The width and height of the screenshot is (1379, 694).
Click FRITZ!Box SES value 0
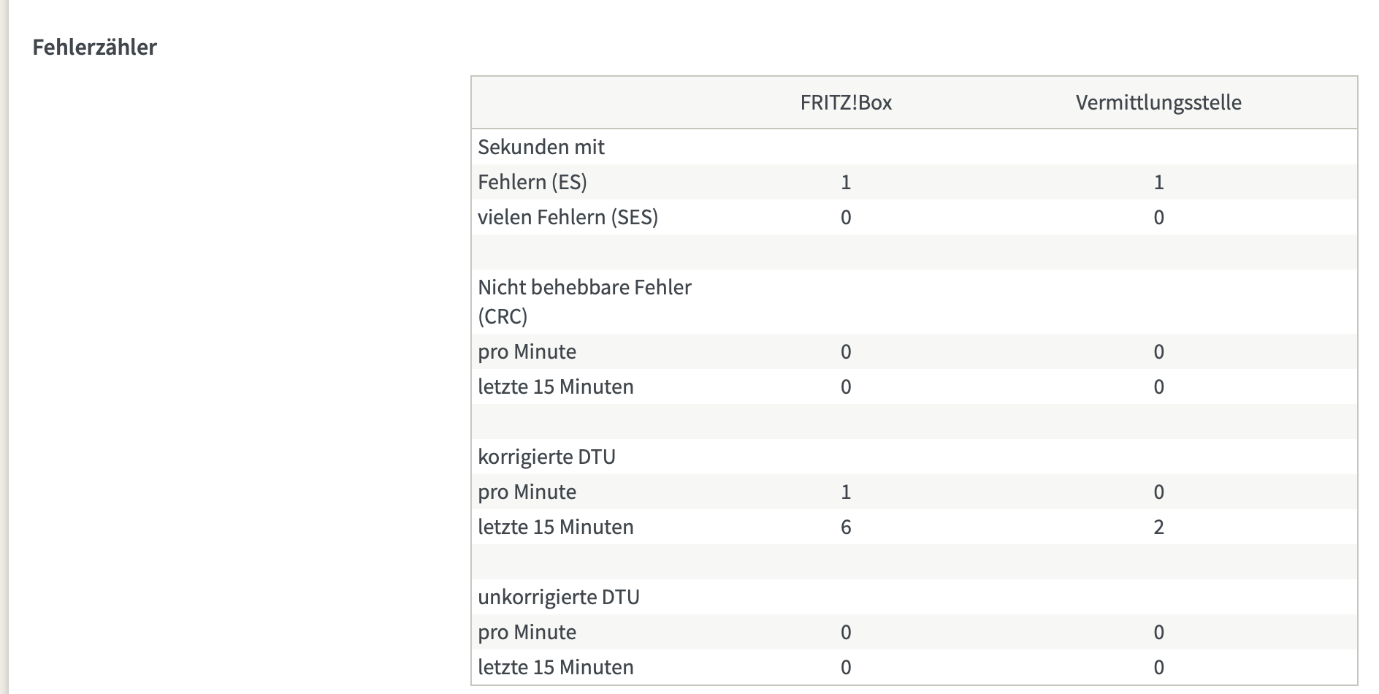click(x=846, y=217)
